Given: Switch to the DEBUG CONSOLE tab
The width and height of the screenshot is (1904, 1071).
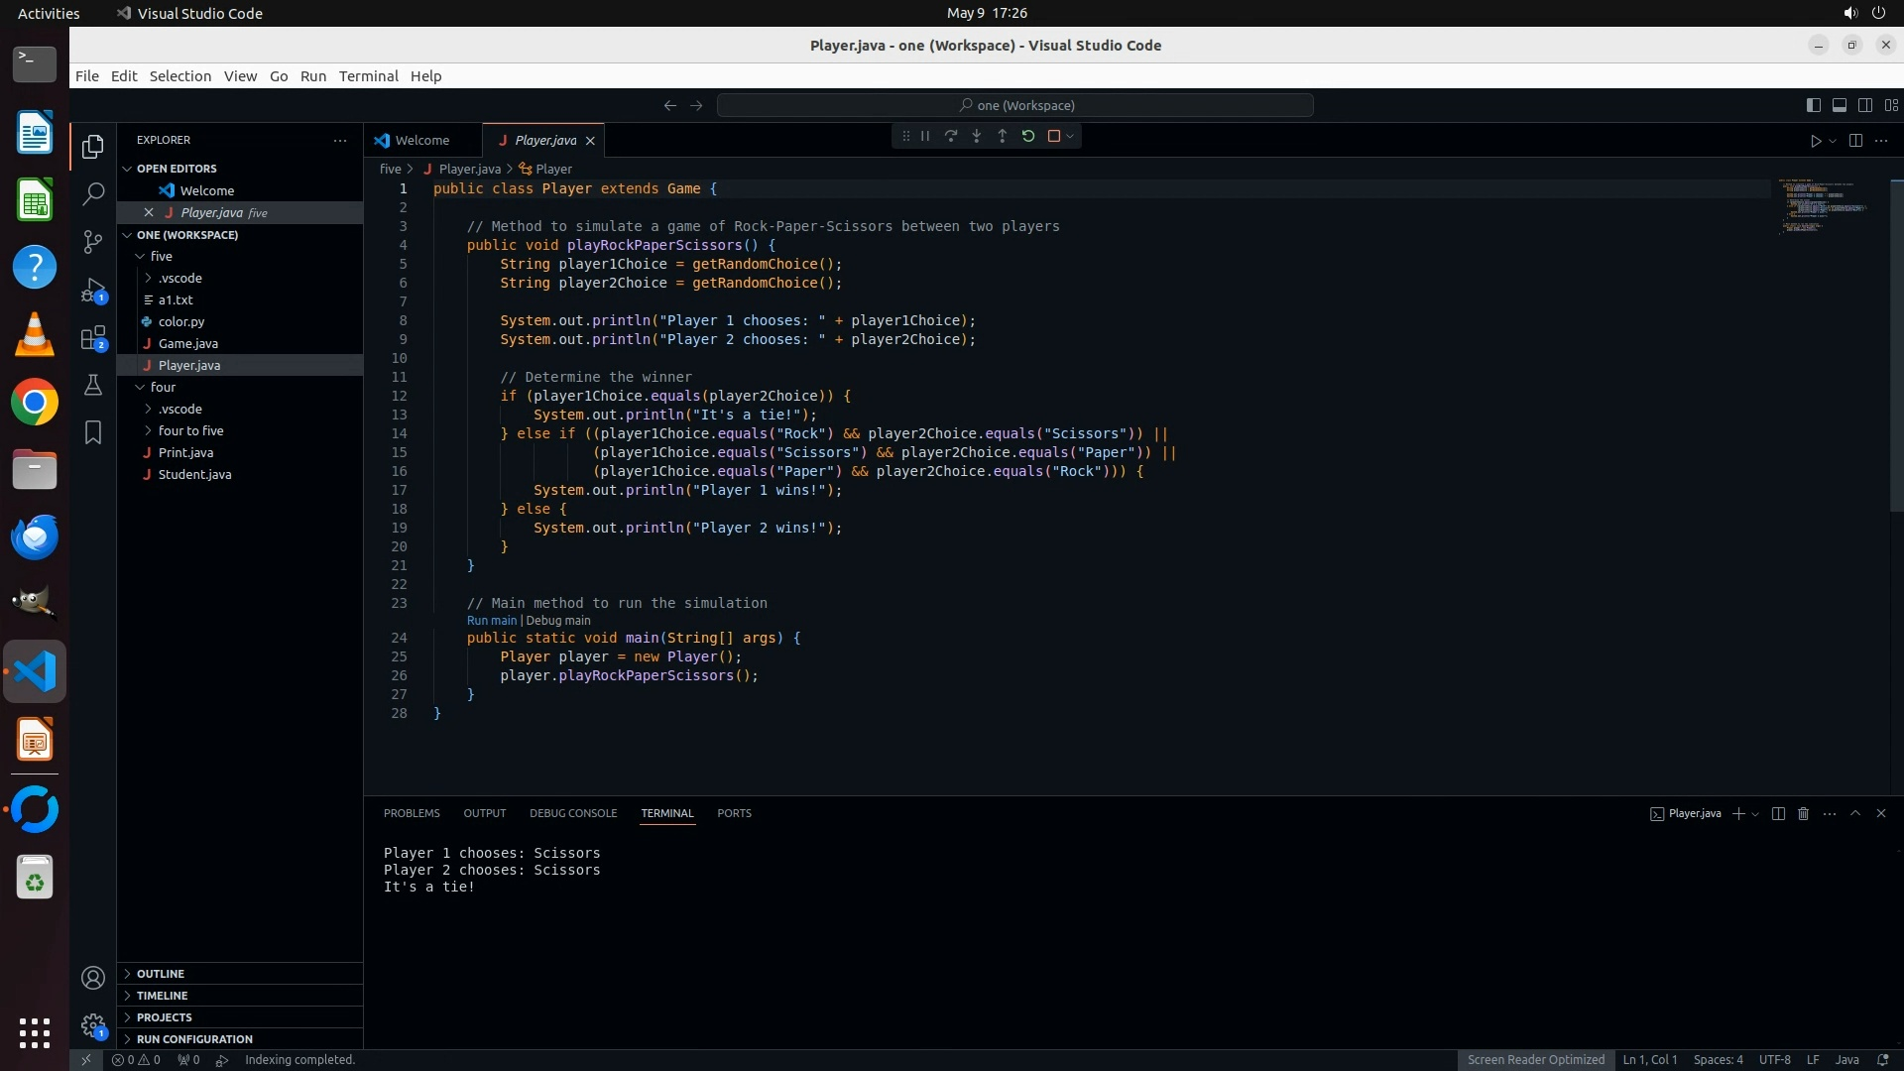Looking at the screenshot, I should click(x=573, y=813).
